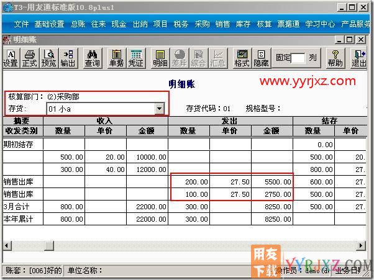This screenshot has height=280, width=374.
Task: Open the 票据通 menu
Action: click(x=288, y=24)
